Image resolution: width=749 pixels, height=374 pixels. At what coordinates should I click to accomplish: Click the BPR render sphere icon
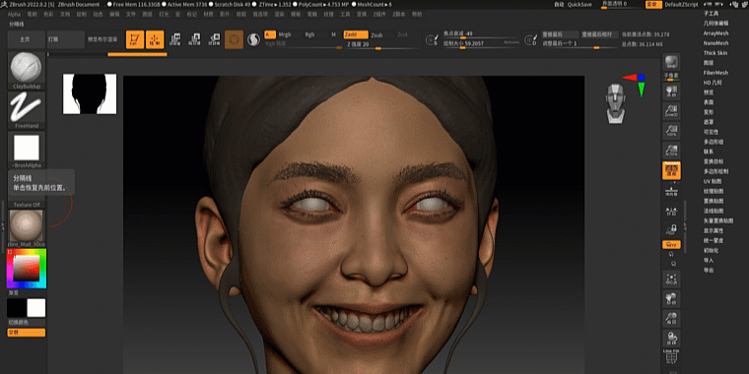pos(671,62)
